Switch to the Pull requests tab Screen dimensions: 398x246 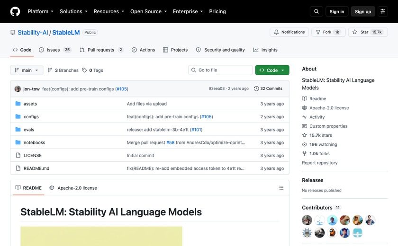101,50
